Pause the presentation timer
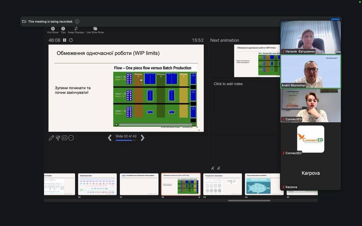Image resolution: width=362 pixels, height=226 pixels. coord(64,40)
